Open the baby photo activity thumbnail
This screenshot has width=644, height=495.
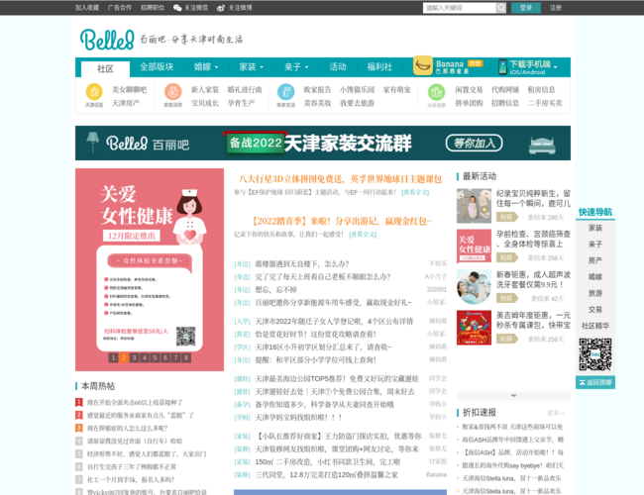pyautogui.click(x=474, y=206)
